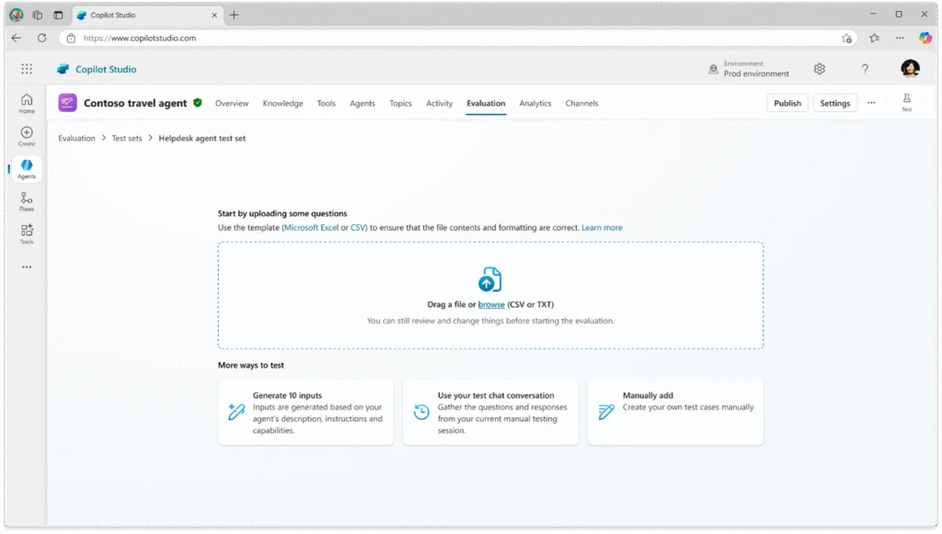942x534 pixels.
Task: Open the more options ellipsis near Settings
Action: (x=870, y=102)
